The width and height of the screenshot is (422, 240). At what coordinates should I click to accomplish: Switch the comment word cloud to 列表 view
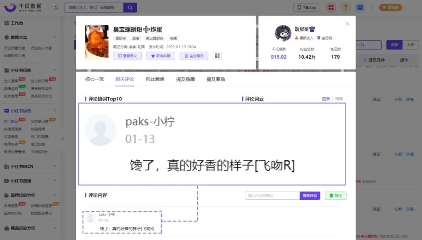click(338, 99)
